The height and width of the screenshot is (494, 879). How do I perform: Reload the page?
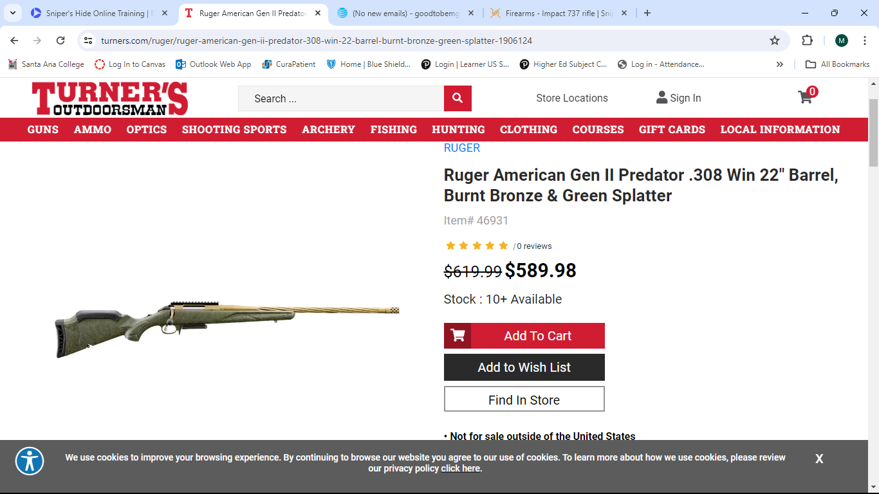tap(60, 41)
